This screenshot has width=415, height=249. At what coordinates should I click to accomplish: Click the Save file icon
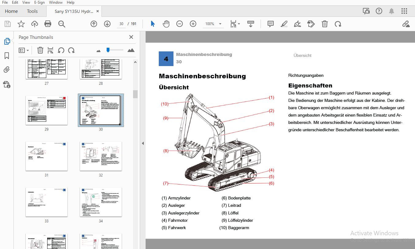(7, 24)
